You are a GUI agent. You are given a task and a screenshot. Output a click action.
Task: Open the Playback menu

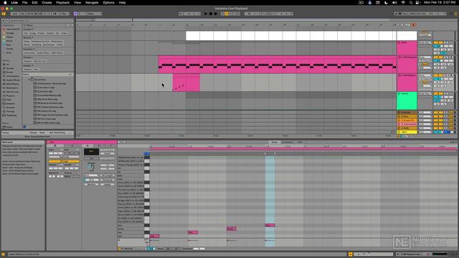(62, 3)
